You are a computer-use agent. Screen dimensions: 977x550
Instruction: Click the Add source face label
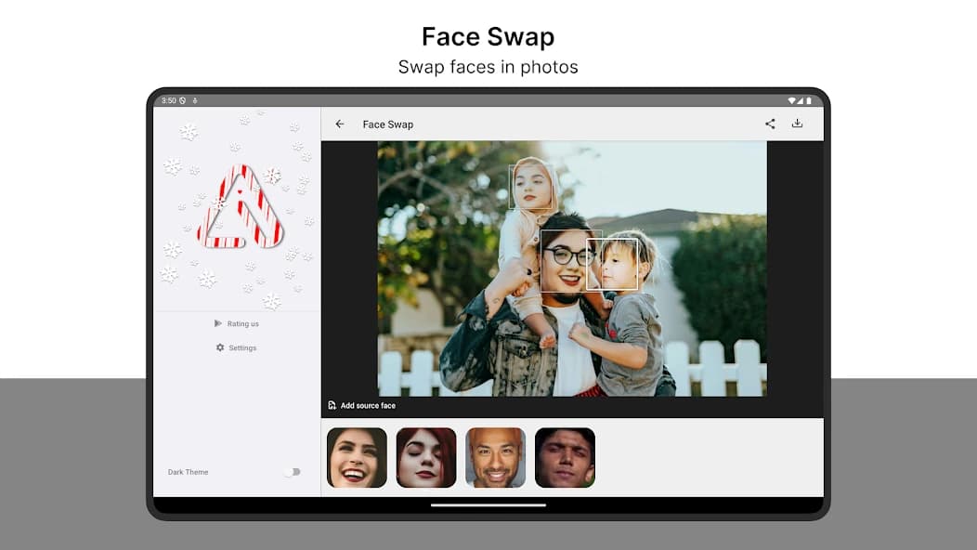pyautogui.click(x=368, y=406)
